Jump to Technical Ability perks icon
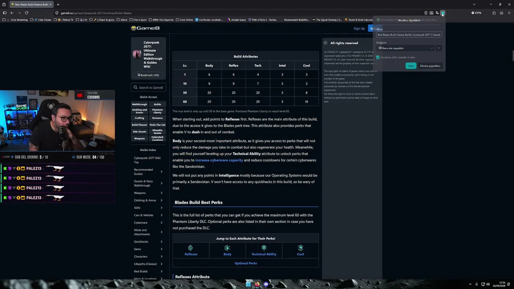The height and width of the screenshot is (289, 514). 264,248
